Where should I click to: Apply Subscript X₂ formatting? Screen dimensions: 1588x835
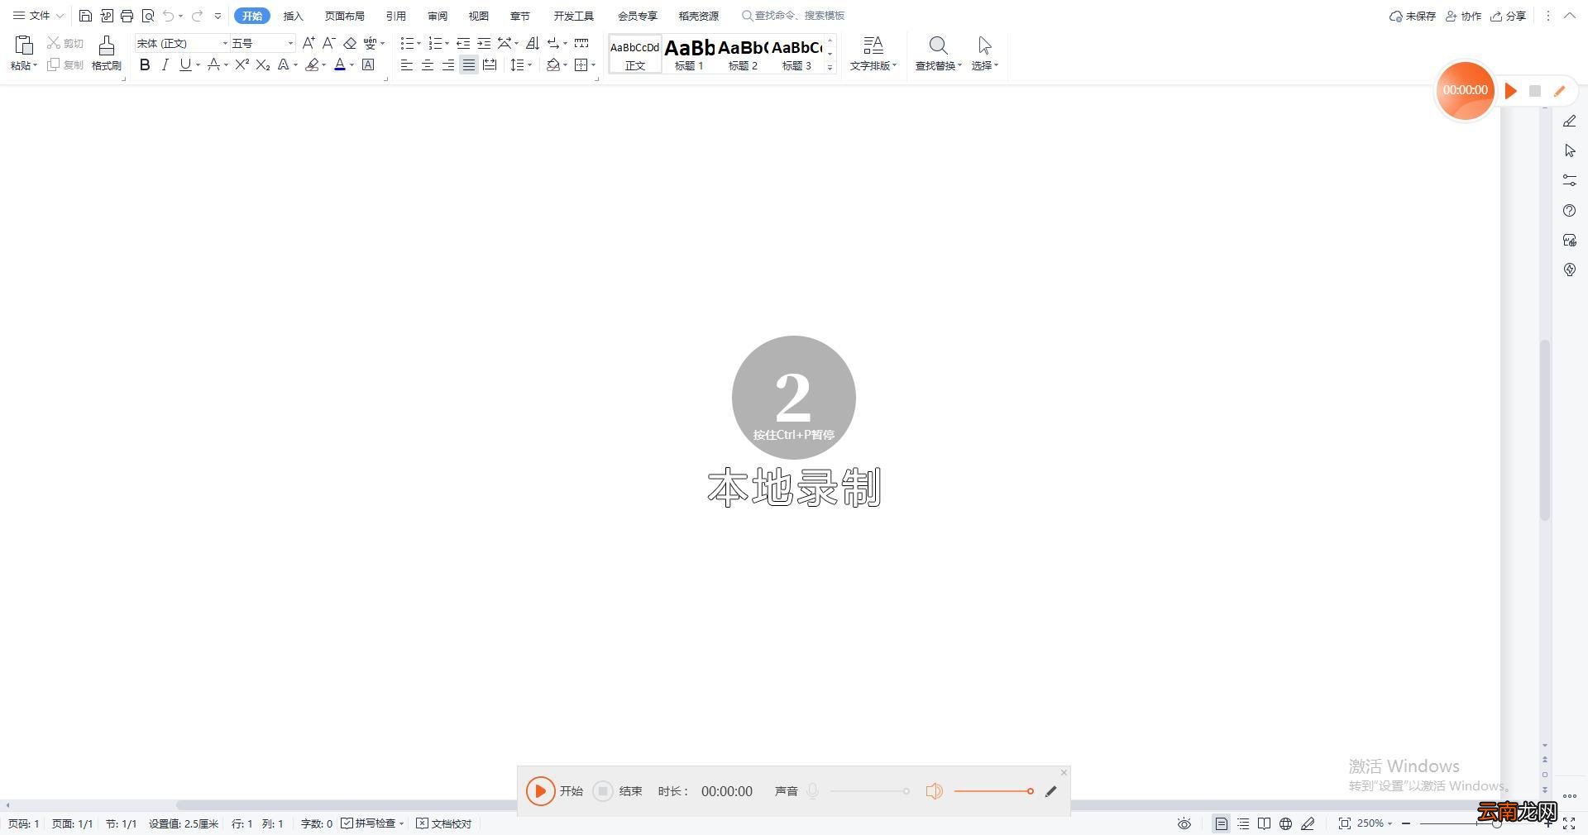pyautogui.click(x=263, y=64)
